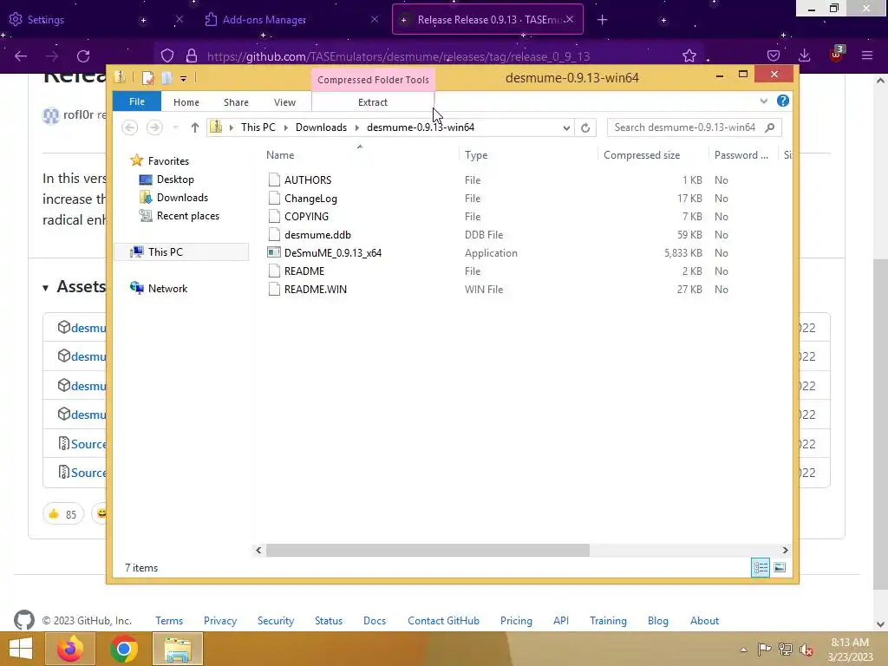Image resolution: width=888 pixels, height=666 pixels.
Task: Select the COPYING file
Action: coord(306,216)
